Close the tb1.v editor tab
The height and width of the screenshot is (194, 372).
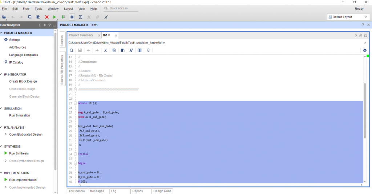[x=116, y=36]
